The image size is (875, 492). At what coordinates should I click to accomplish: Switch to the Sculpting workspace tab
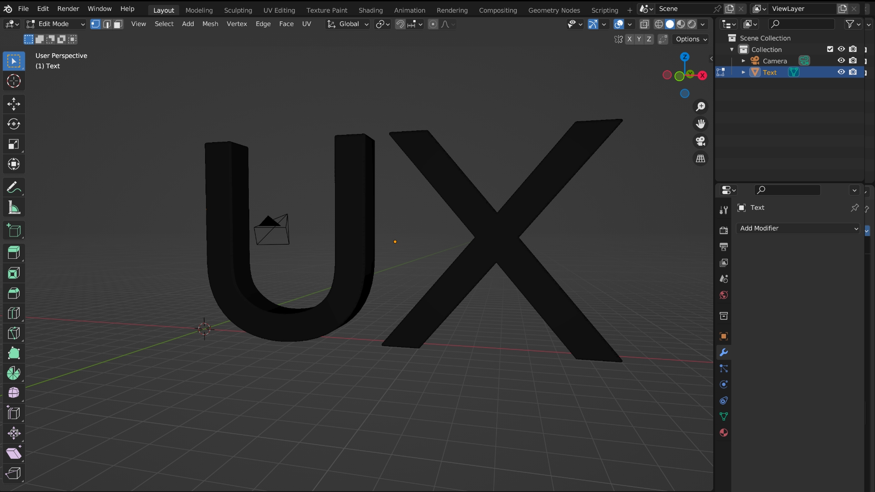(238, 10)
